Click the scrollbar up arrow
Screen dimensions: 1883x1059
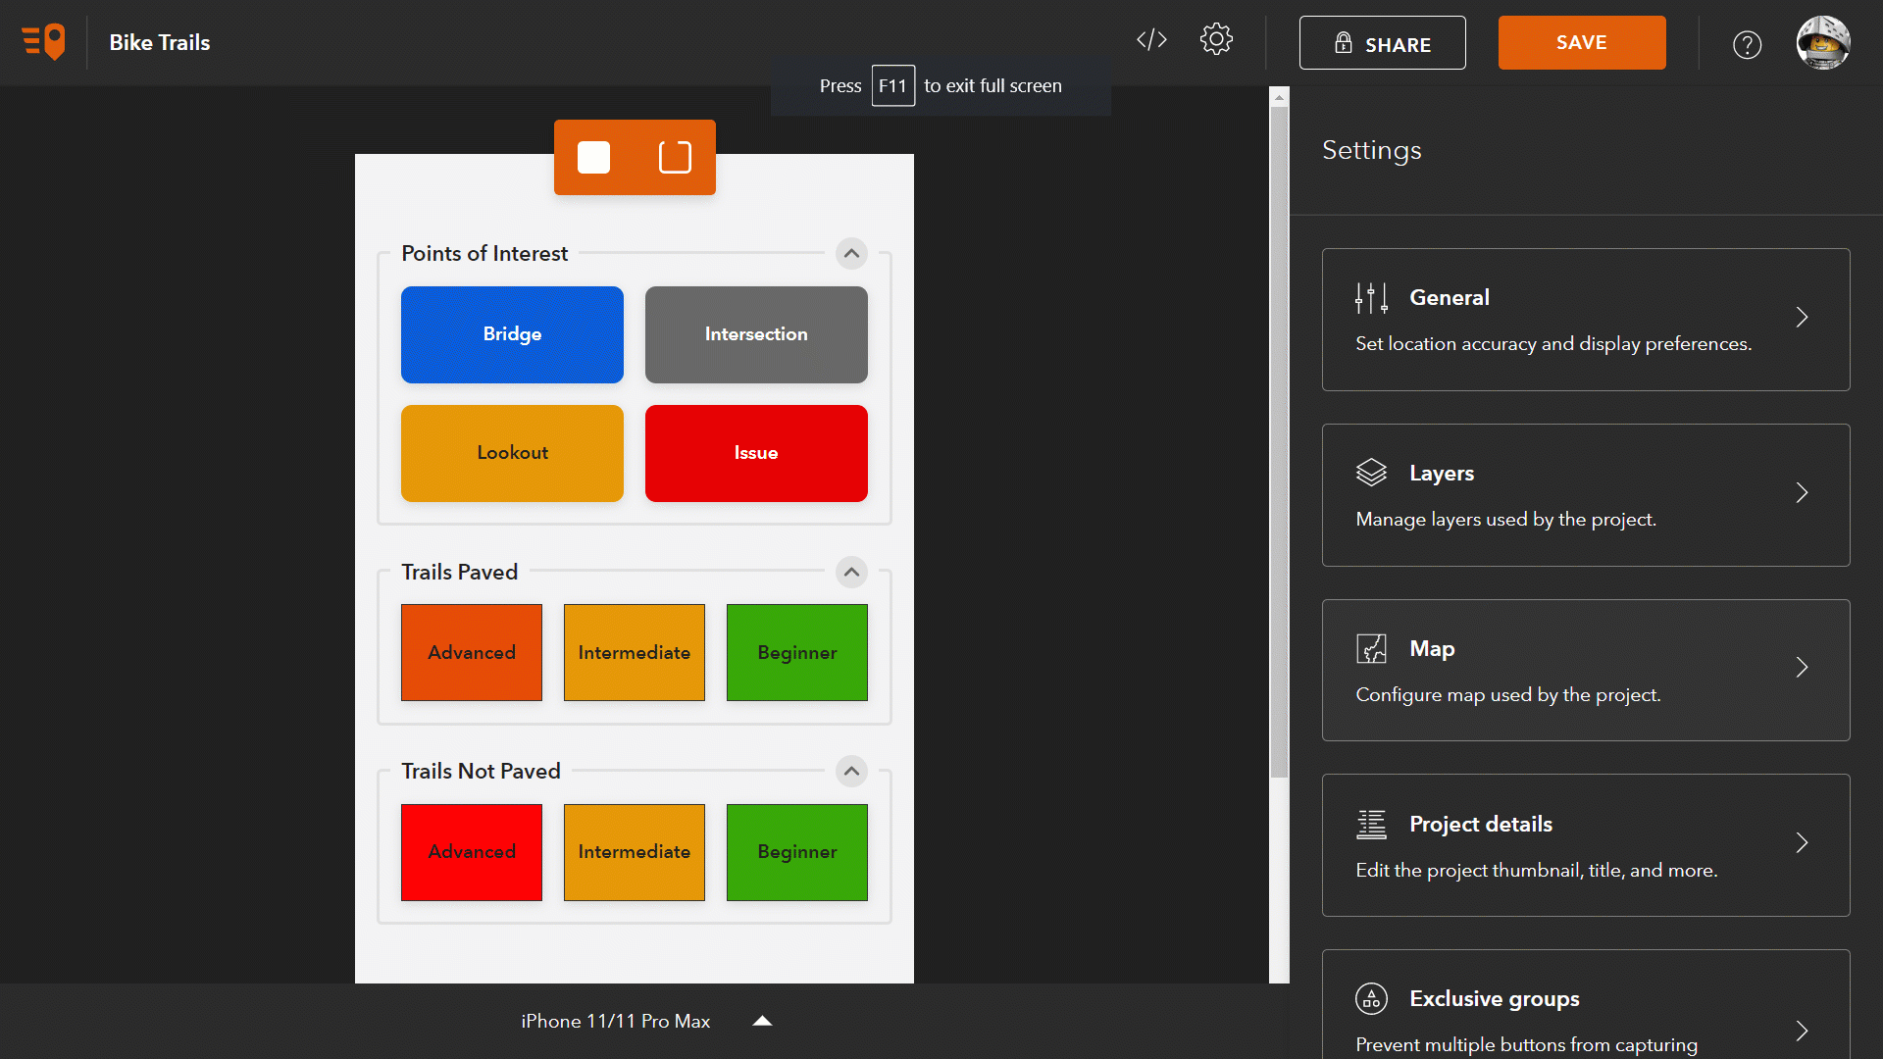(x=1279, y=97)
